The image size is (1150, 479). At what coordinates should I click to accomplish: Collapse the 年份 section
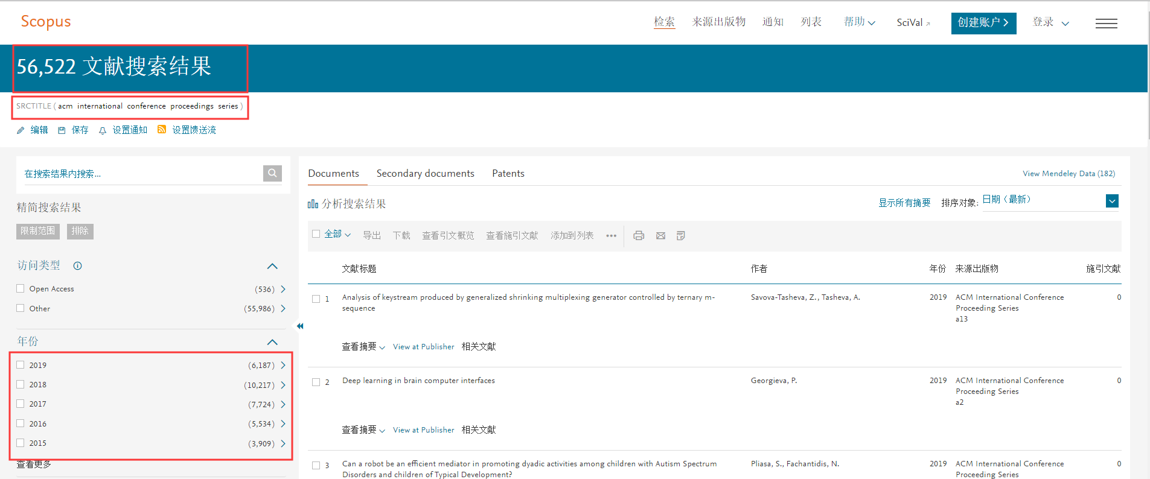(272, 342)
